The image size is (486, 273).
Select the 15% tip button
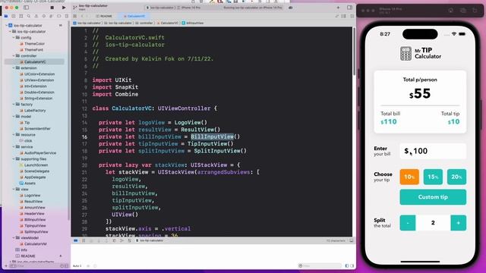pos(433,177)
